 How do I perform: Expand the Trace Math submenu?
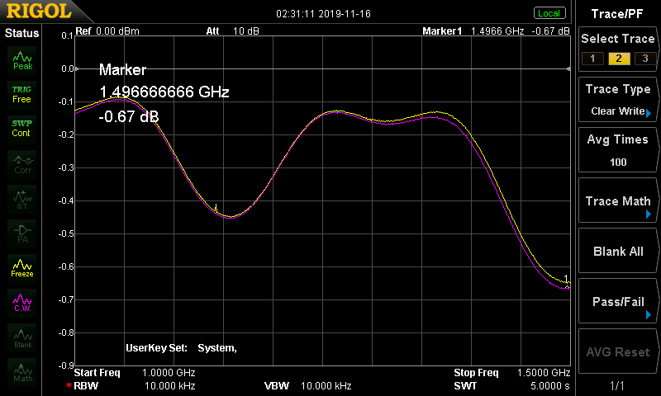click(618, 201)
